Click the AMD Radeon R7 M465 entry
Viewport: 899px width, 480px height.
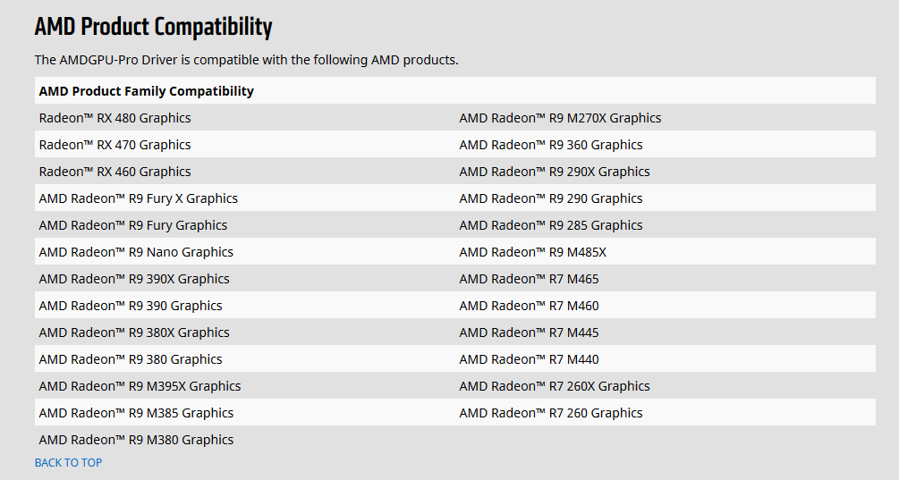click(x=529, y=279)
